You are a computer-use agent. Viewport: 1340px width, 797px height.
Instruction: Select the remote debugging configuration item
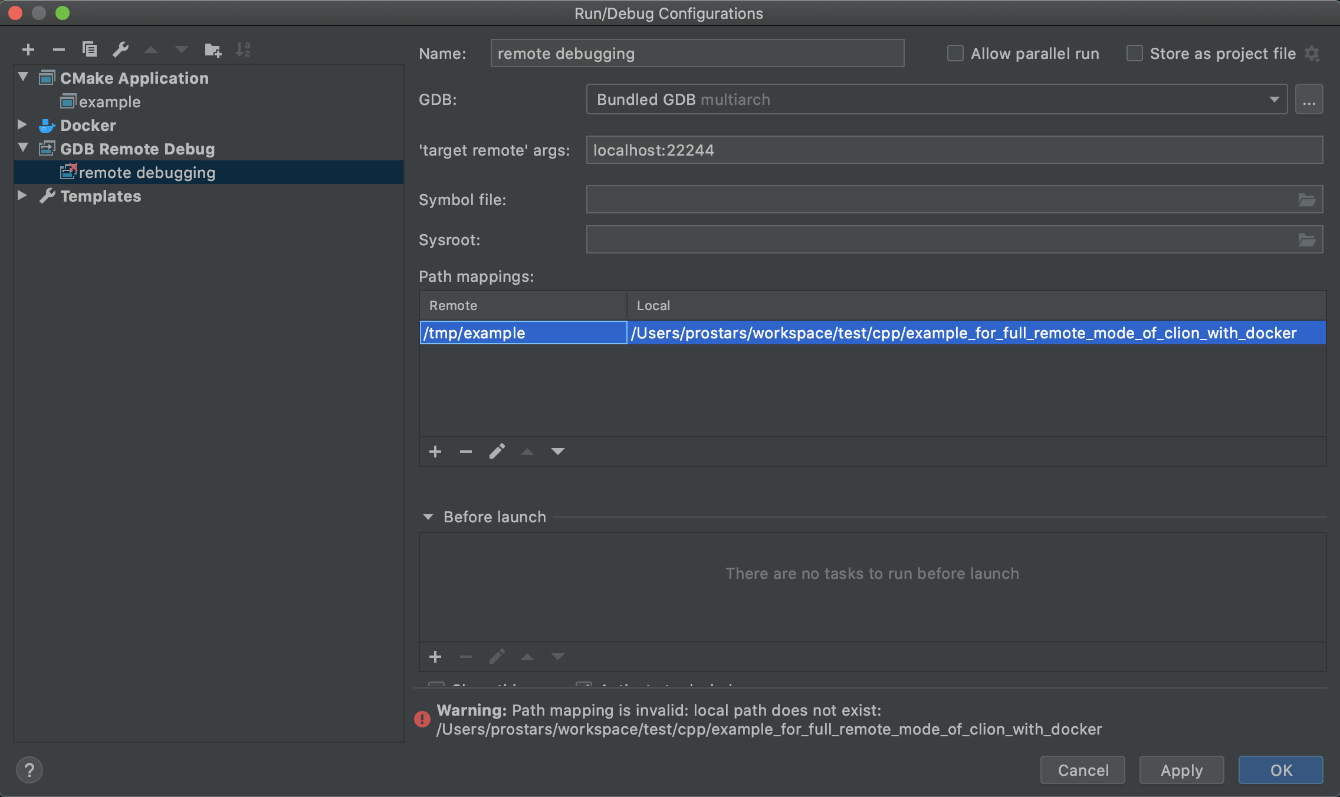tap(147, 173)
